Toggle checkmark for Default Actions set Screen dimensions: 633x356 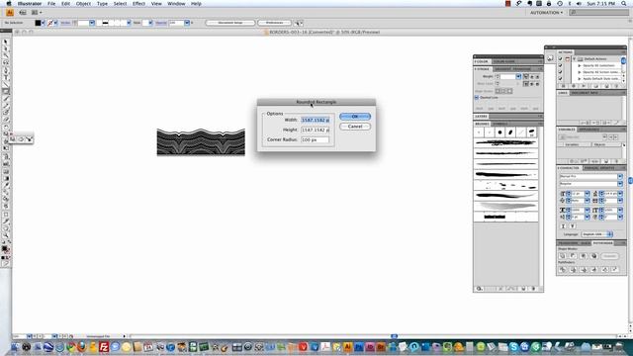tap(561, 59)
